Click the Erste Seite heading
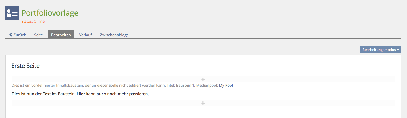 pos(25,66)
